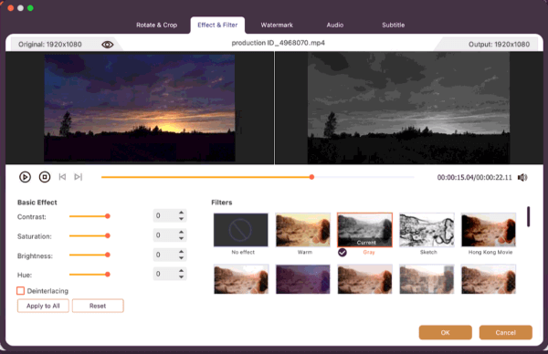The width and height of the screenshot is (548, 354).
Task: Apply the Hong Kong Movie filter
Action: coord(489,230)
